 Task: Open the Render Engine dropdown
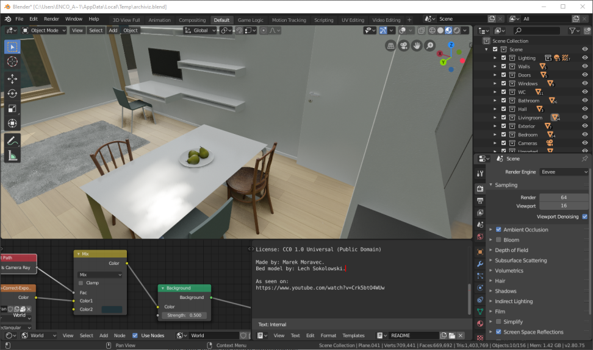coord(564,172)
